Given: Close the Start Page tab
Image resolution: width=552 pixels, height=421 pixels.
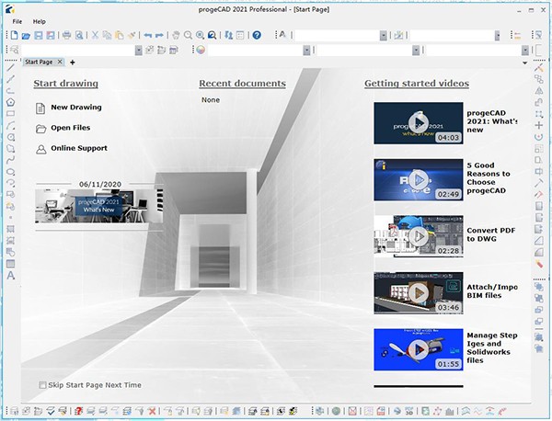Looking at the screenshot, I should click(60, 62).
